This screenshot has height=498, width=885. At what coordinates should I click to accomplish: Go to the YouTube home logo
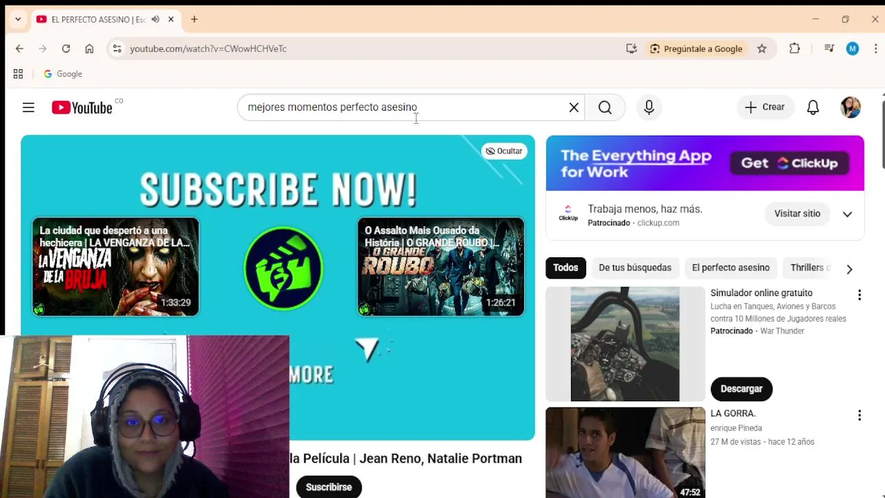82,107
